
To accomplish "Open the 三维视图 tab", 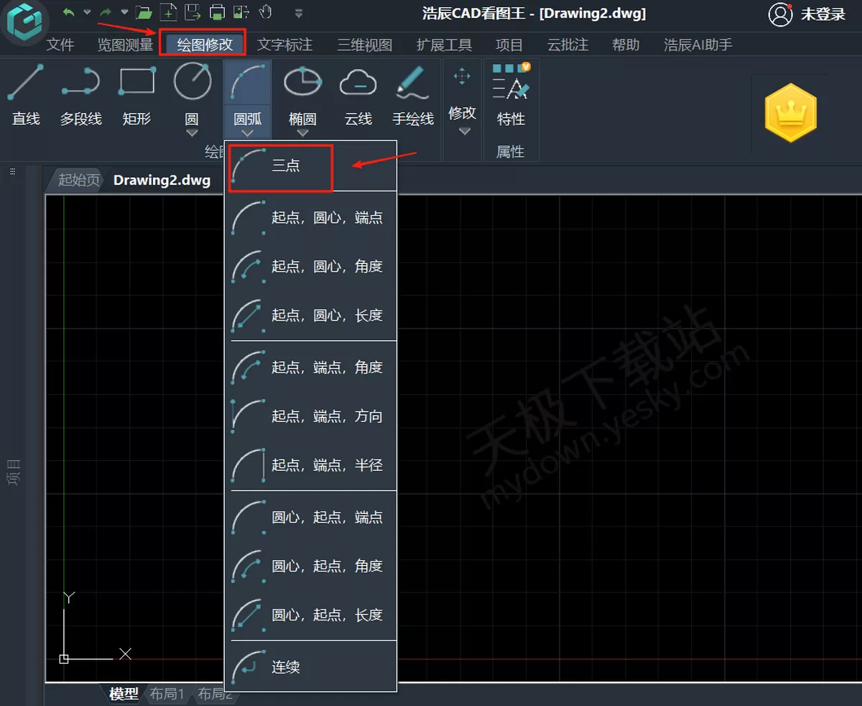I will pyautogui.click(x=365, y=45).
